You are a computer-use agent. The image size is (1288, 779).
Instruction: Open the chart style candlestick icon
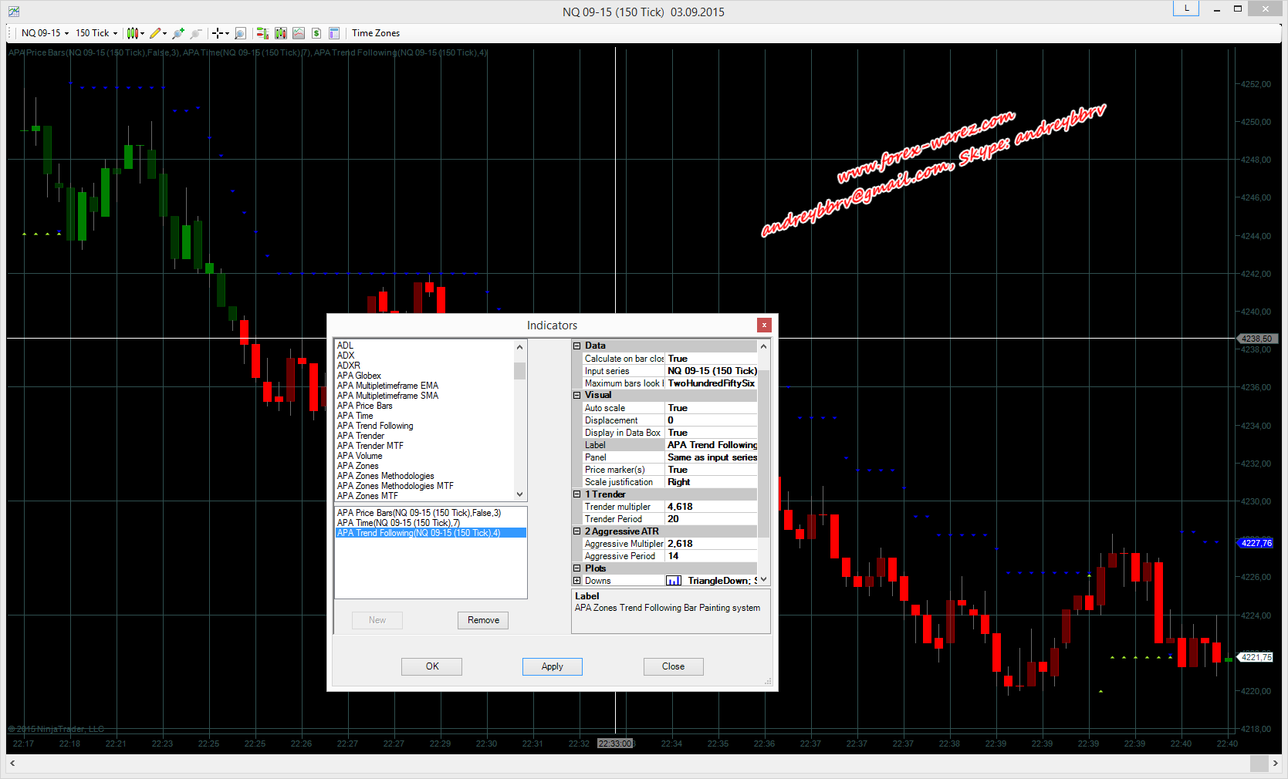click(133, 33)
